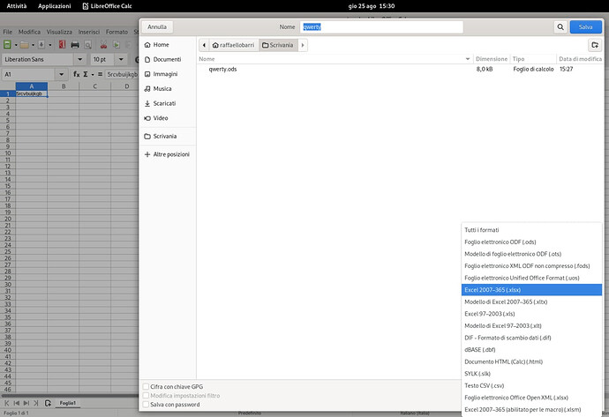Viewport: 609px width, 417px height.
Task: Click the red Export as PDF icon
Action: 62,45
